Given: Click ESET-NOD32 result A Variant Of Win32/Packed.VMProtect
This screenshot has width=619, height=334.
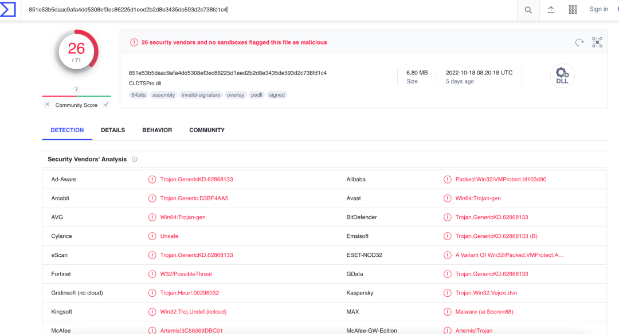Looking at the screenshot, I should click(x=510, y=255).
